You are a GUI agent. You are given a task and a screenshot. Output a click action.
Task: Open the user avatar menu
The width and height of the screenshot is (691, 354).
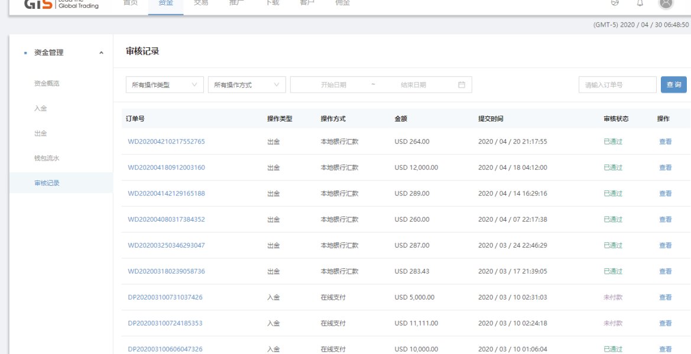pyautogui.click(x=666, y=3)
